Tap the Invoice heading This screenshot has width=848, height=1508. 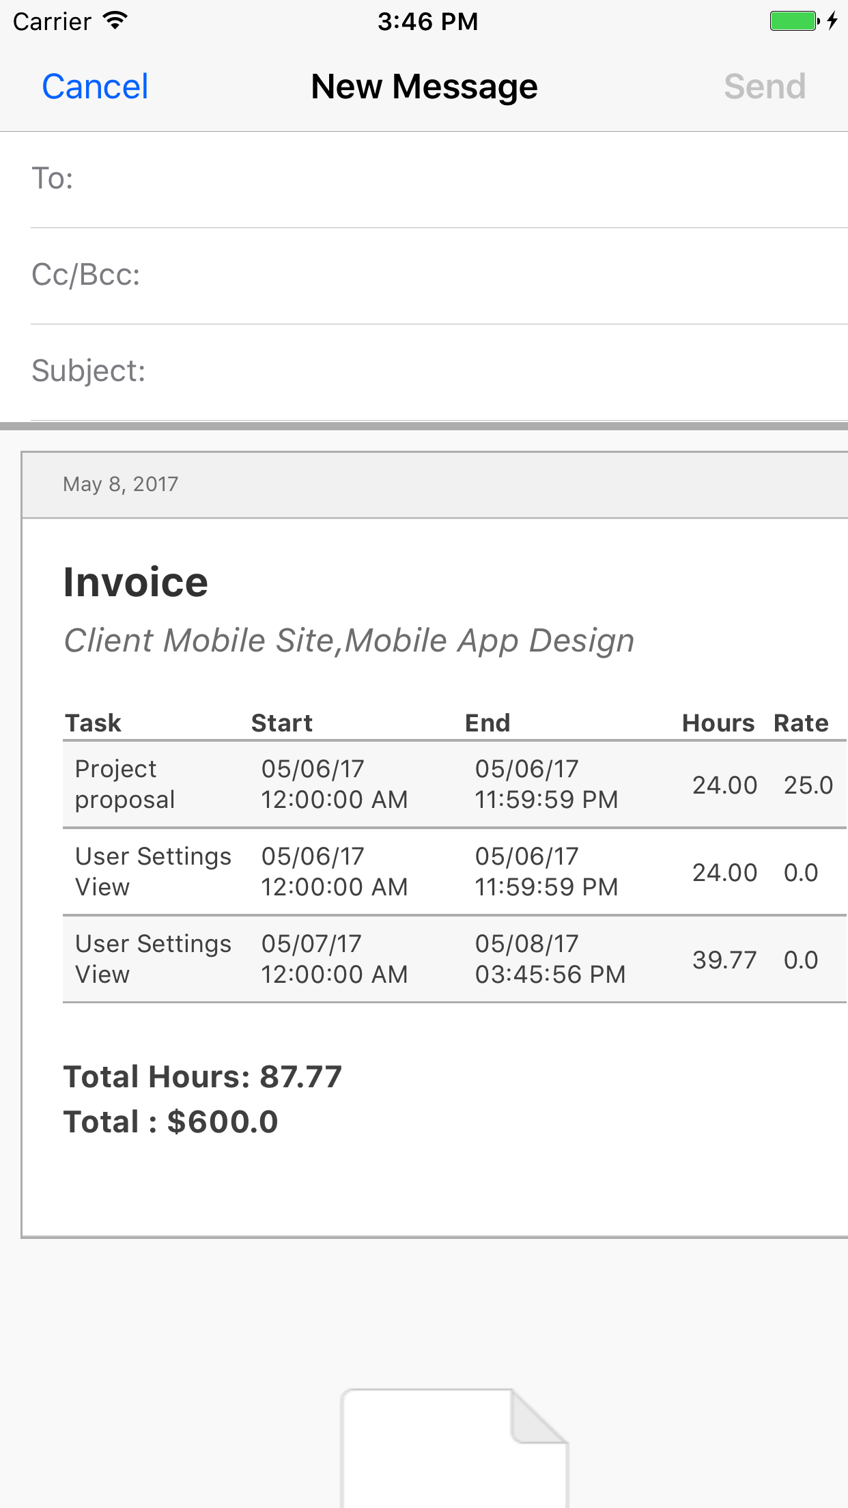tap(136, 582)
